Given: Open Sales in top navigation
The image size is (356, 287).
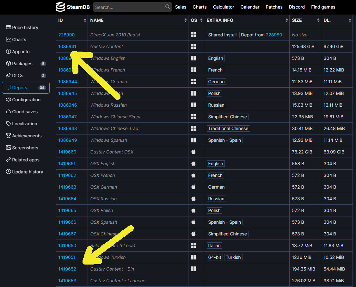Looking at the screenshot, I should tap(181, 7).
